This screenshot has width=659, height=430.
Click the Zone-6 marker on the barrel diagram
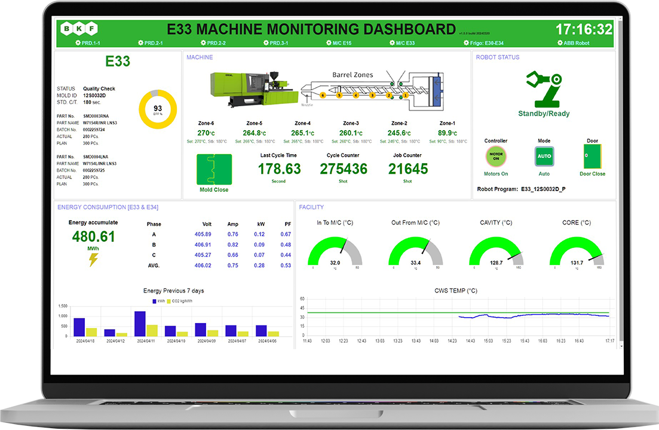click(x=323, y=95)
